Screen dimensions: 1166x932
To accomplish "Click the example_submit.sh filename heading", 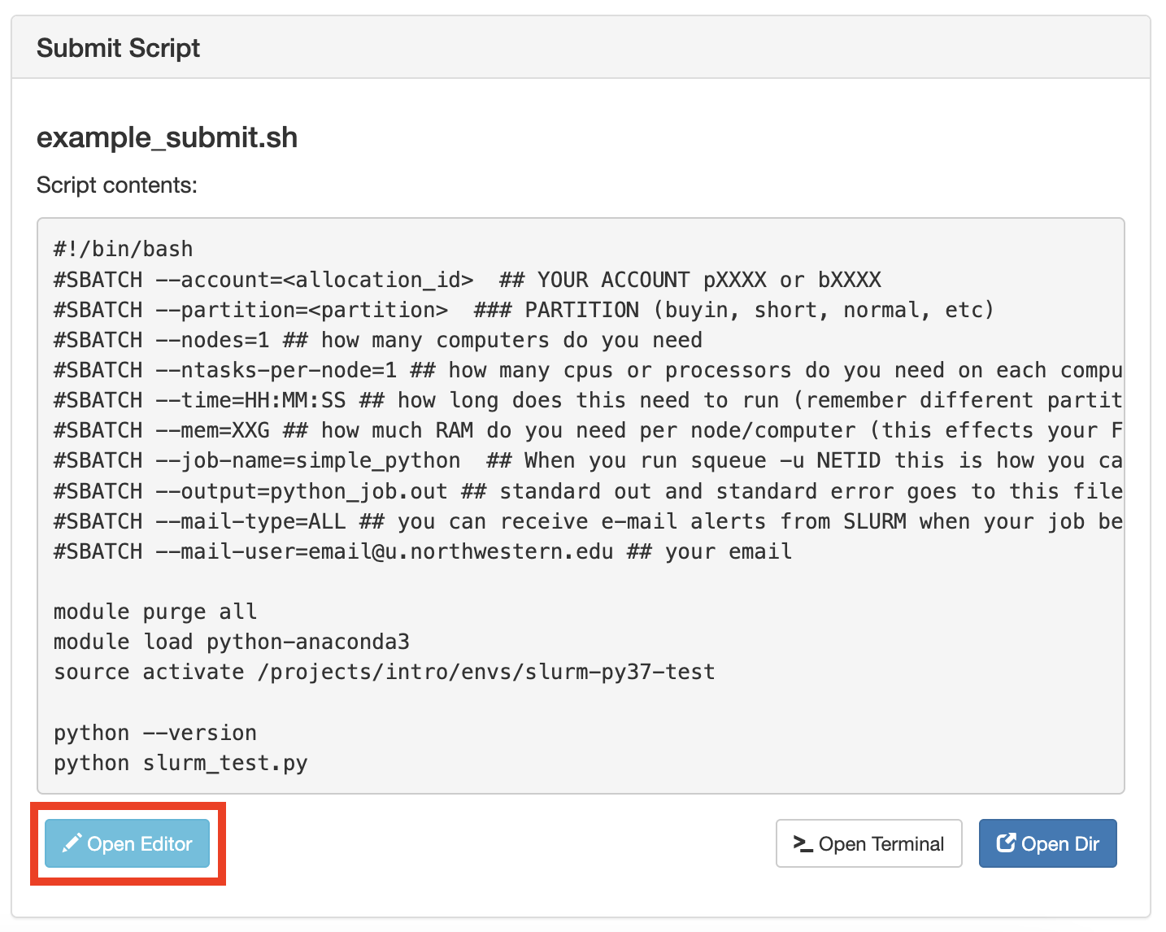I will point(167,137).
